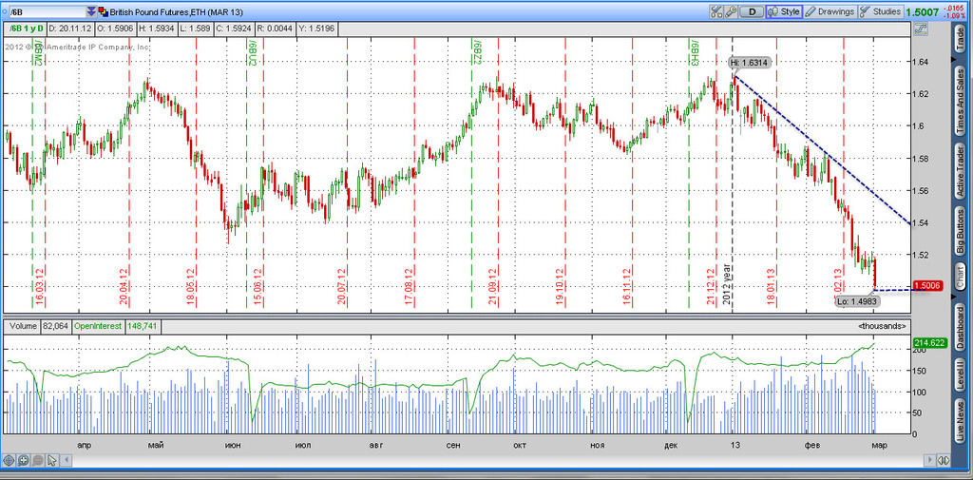Click the colored link squares icon
The image size is (973, 480).
pyautogui.click(x=103, y=11)
